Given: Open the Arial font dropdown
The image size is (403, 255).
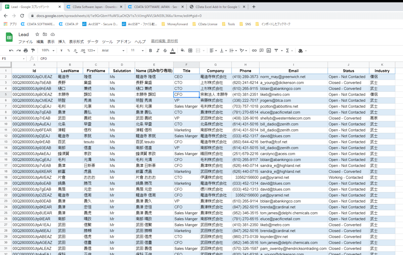Looking at the screenshot, I should coord(113,50).
